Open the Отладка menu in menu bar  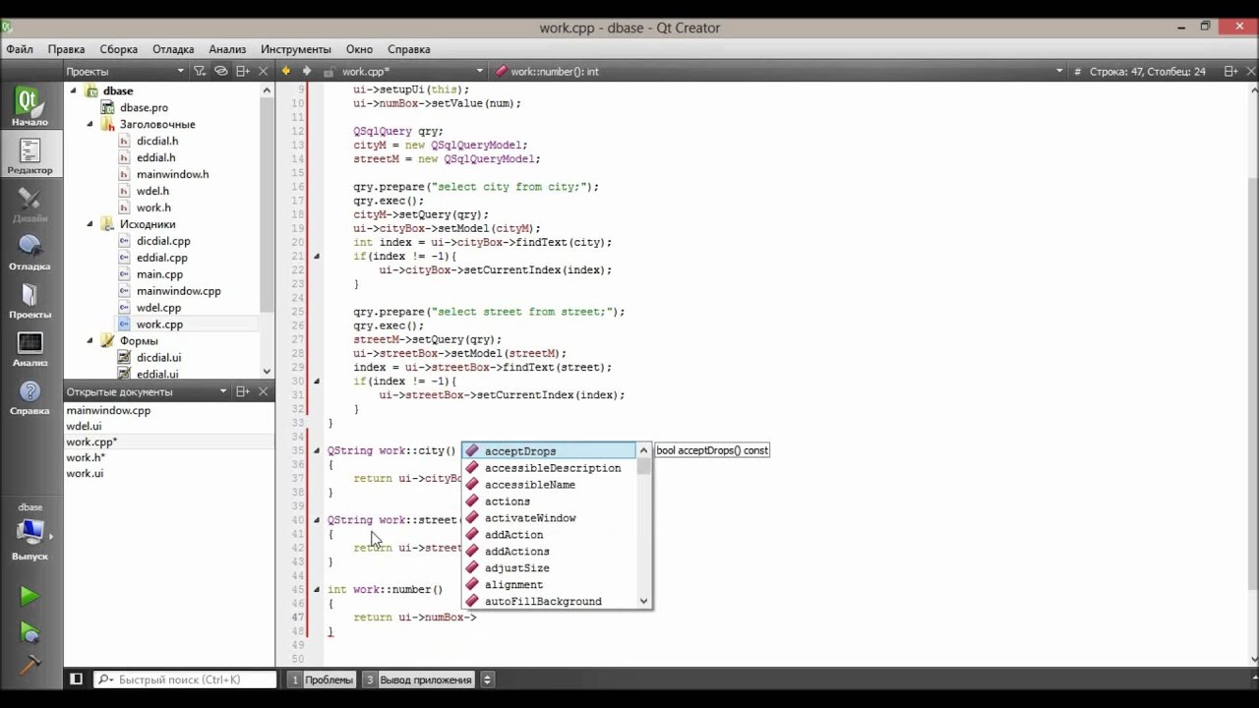173,49
